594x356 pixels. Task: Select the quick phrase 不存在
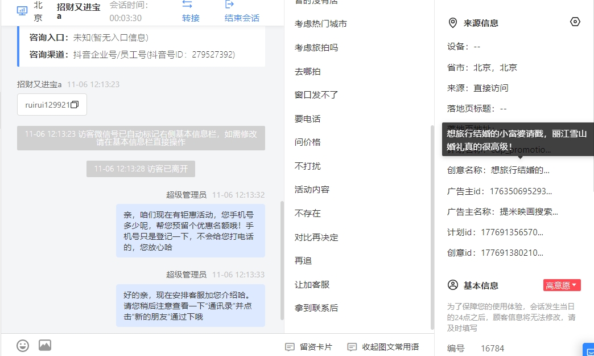308,214
